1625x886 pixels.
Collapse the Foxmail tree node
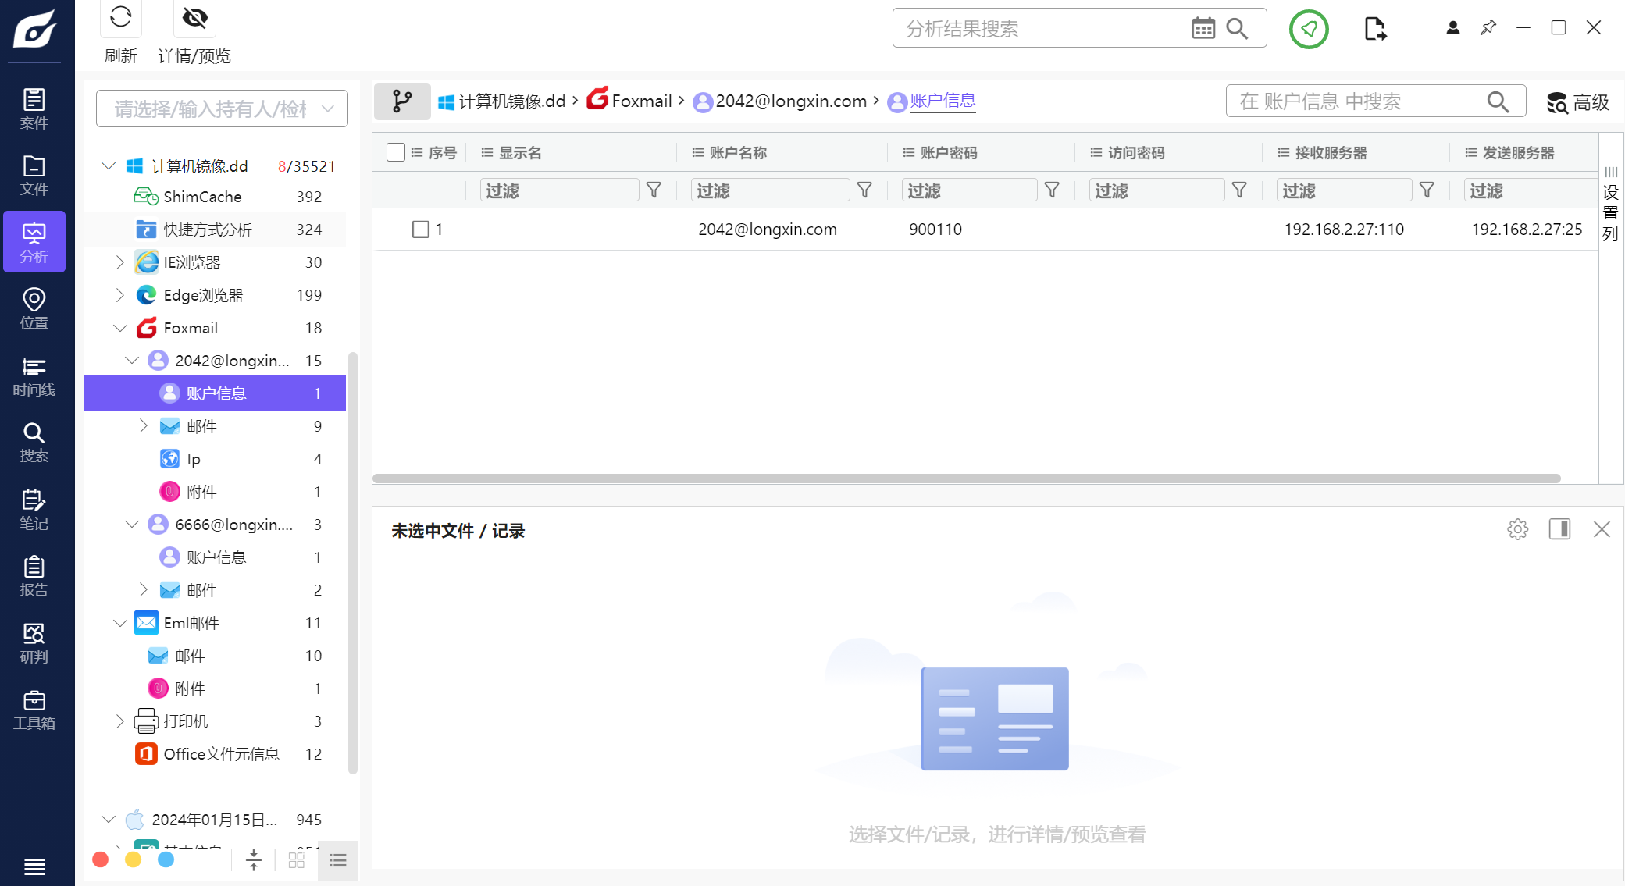coord(120,328)
